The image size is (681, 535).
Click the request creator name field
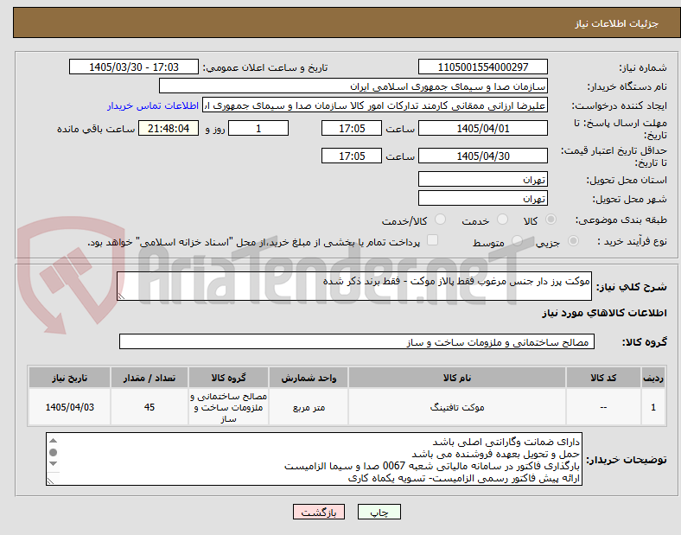click(x=375, y=105)
